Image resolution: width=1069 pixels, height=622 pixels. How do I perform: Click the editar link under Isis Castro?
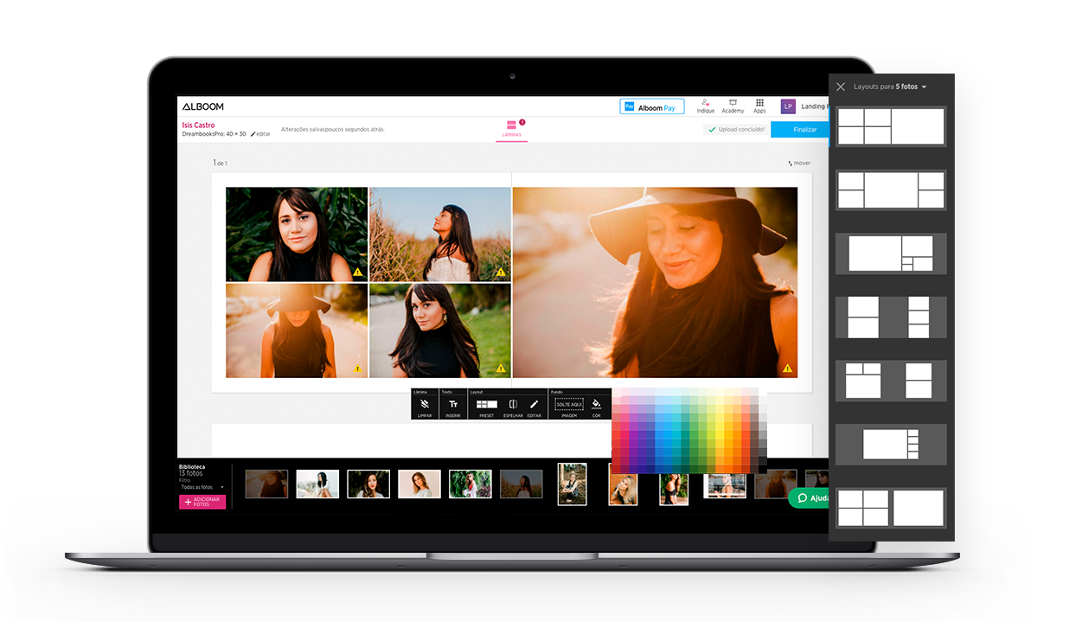[x=260, y=134]
